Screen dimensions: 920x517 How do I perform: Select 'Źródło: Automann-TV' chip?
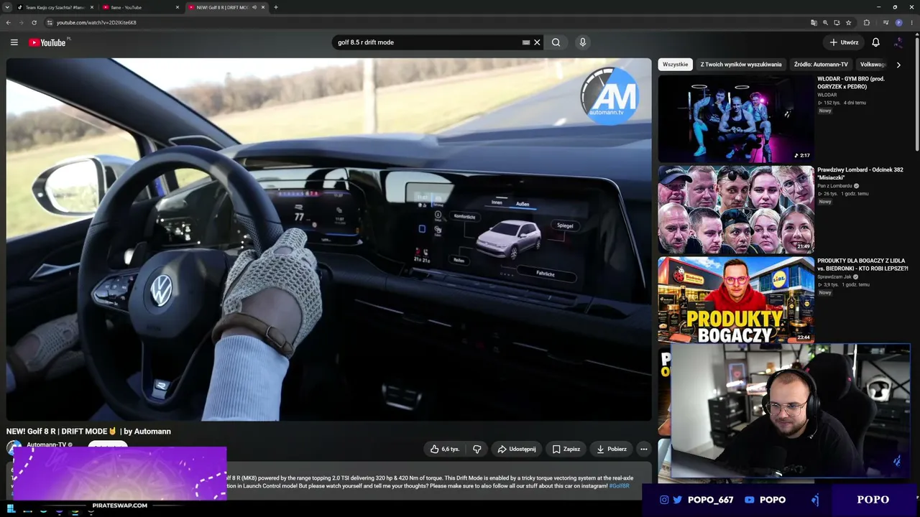[x=821, y=65]
